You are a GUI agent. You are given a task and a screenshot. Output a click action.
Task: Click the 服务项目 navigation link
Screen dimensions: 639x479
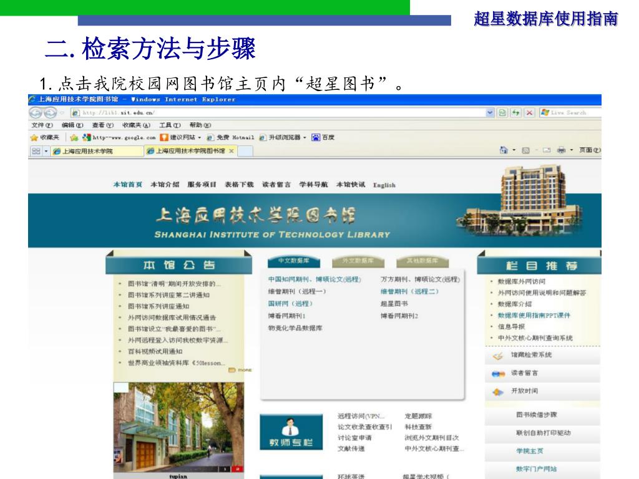(202, 185)
